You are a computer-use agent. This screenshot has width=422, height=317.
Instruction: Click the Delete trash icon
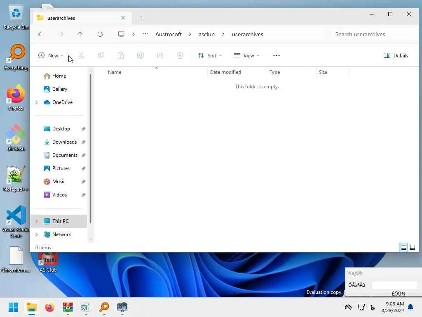[x=180, y=56]
